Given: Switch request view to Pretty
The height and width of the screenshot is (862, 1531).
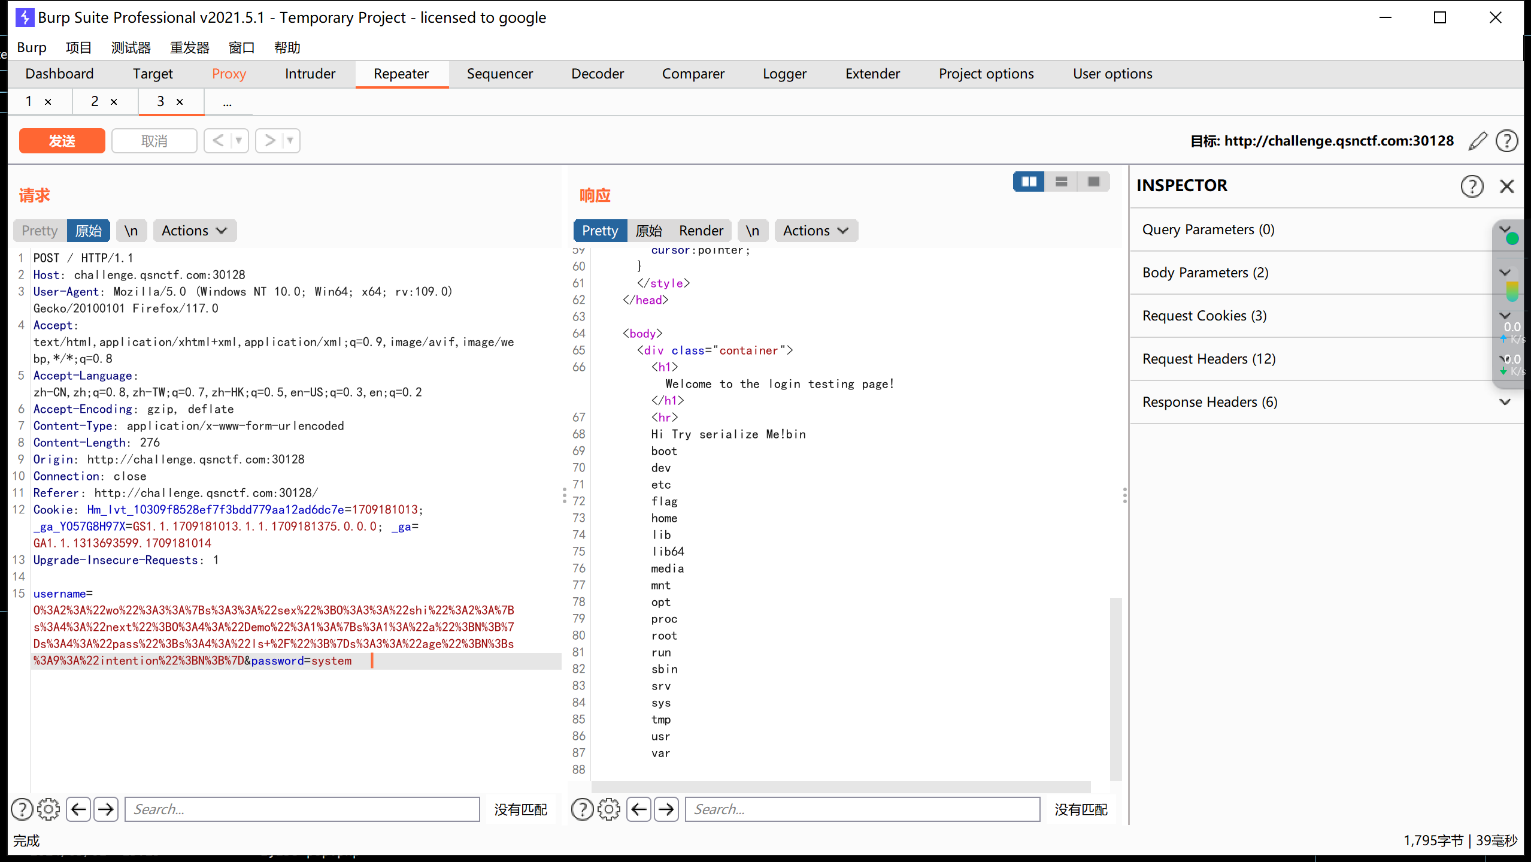Looking at the screenshot, I should (40, 231).
